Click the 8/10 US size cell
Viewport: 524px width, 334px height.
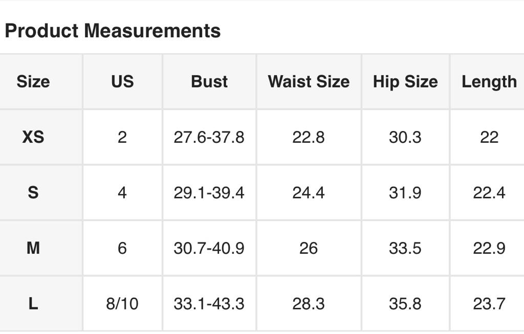(x=122, y=304)
